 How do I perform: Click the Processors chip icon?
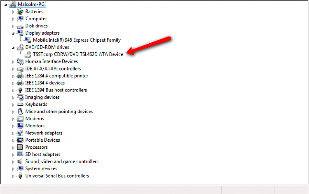pyautogui.click(x=20, y=147)
